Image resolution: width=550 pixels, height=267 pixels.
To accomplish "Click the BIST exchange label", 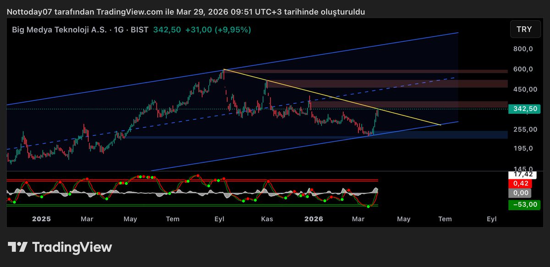I will 139,29.
